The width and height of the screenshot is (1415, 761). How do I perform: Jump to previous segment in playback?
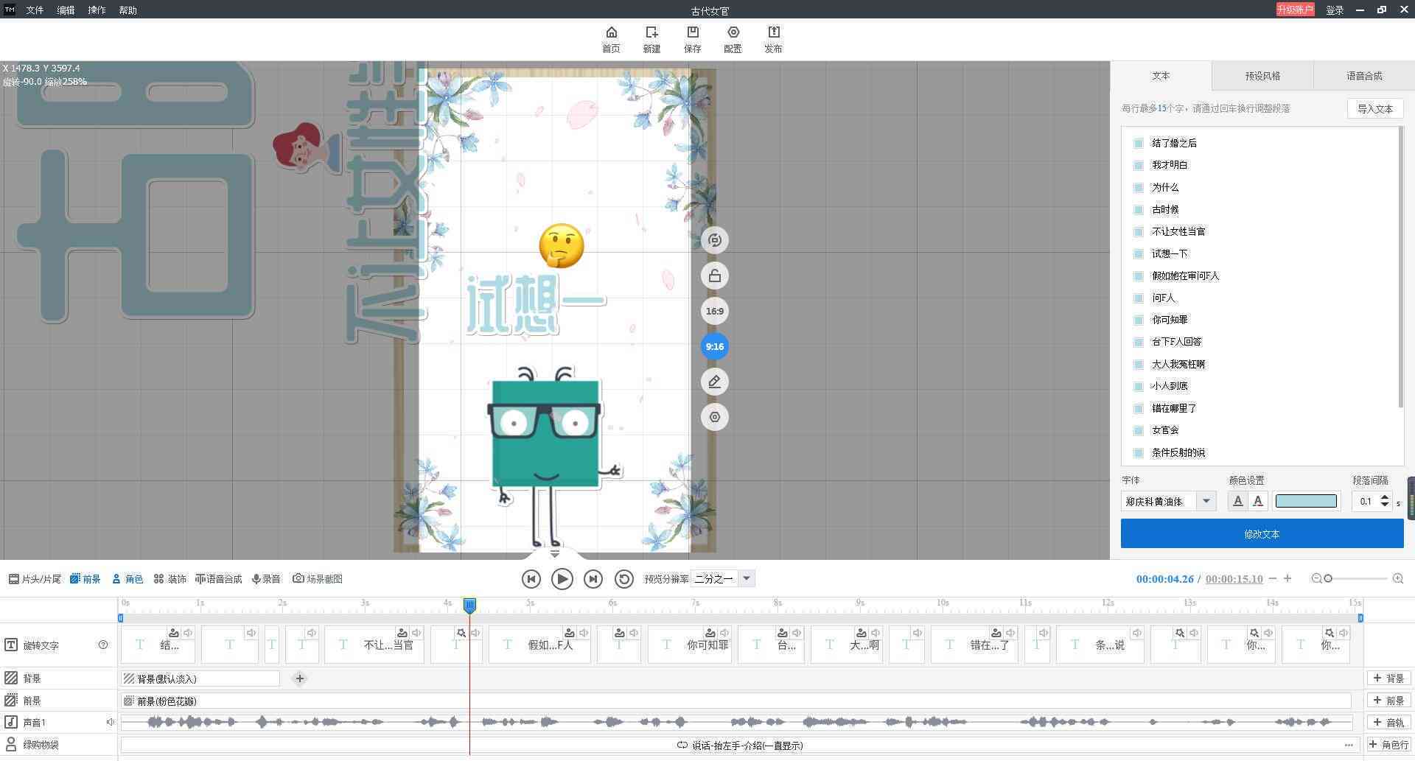531,579
